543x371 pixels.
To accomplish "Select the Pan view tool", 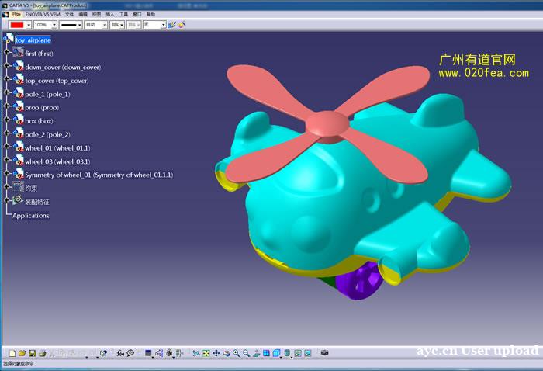I will tap(216, 354).
